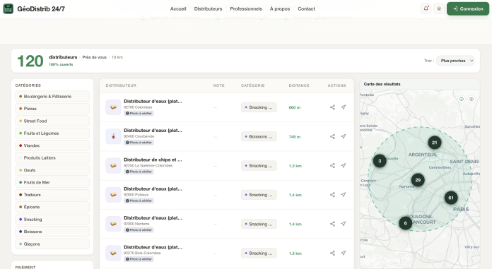The height and width of the screenshot is (269, 492).
Task: Navigate to the 92700 Colombes distributor
Action: click(x=344, y=107)
